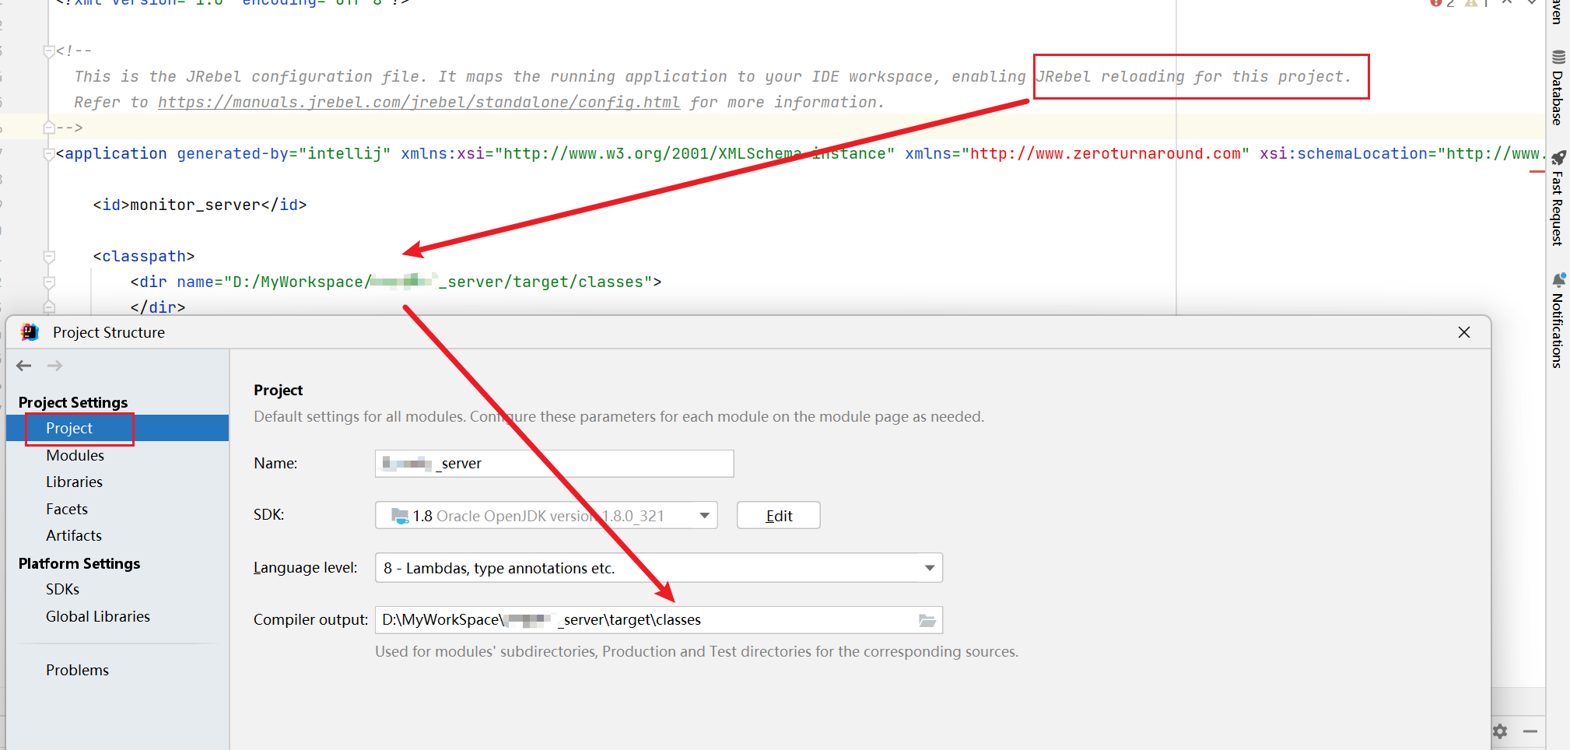1570x750 pixels.
Task: Collapse the classpath element
Action: pos(49,257)
